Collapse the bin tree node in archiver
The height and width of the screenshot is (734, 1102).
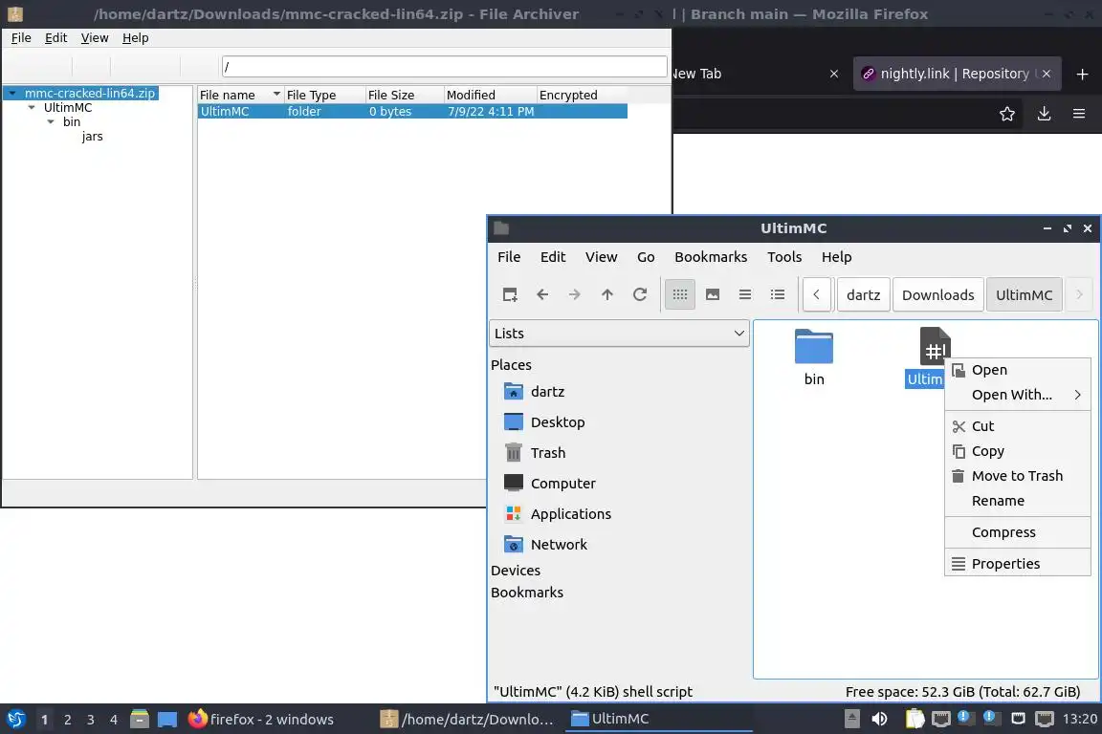(51, 121)
